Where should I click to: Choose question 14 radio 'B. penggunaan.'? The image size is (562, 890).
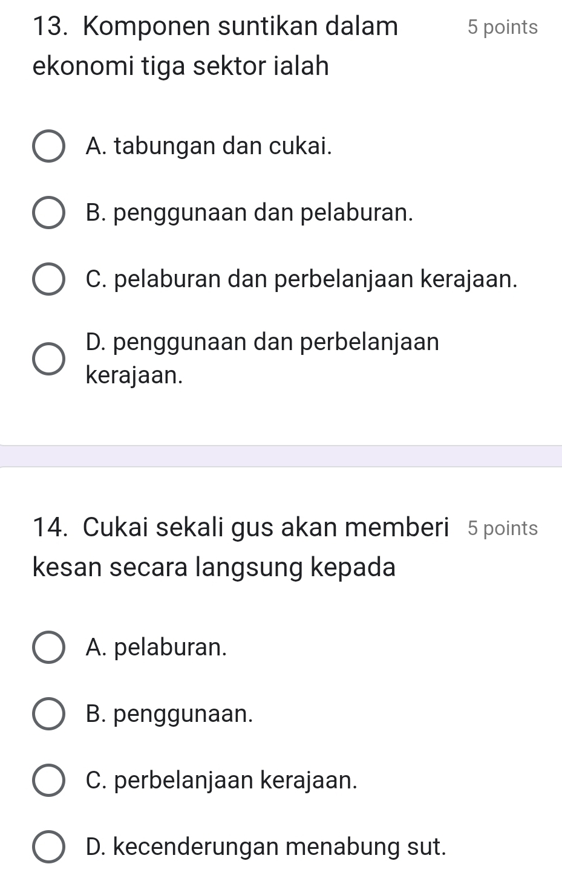48,714
